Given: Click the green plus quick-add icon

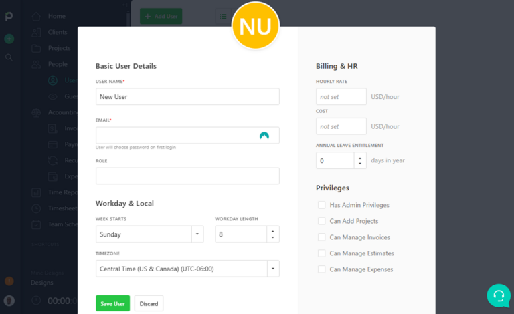Looking at the screenshot, I should tap(9, 39).
